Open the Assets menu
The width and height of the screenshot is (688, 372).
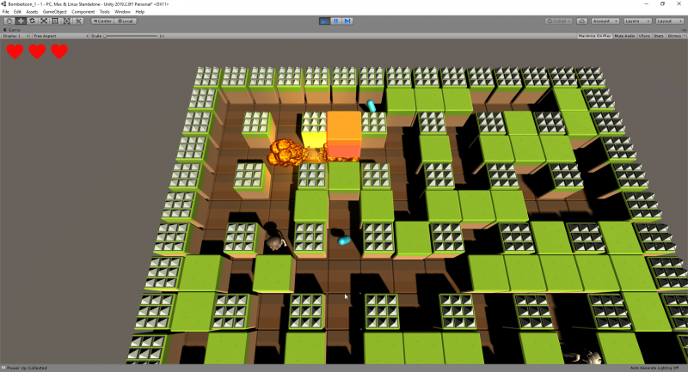32,12
